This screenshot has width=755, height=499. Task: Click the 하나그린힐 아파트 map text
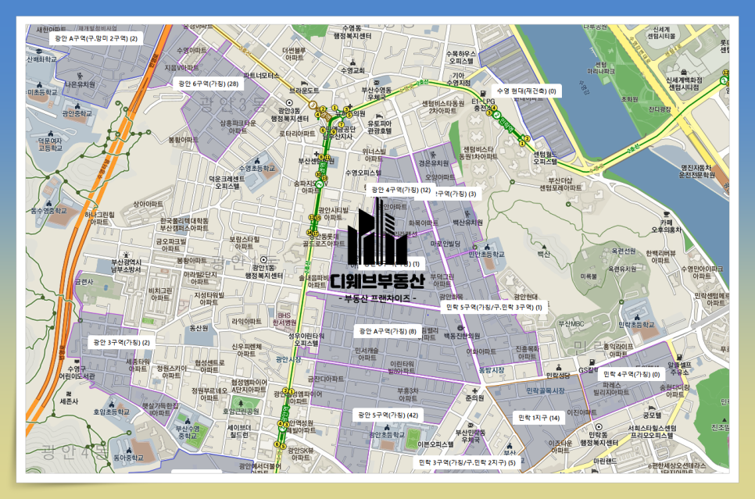click(99, 219)
